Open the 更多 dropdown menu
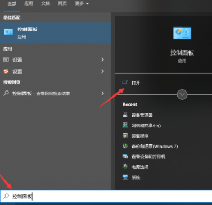Viewport: 212px width, 205px height. 82,3
